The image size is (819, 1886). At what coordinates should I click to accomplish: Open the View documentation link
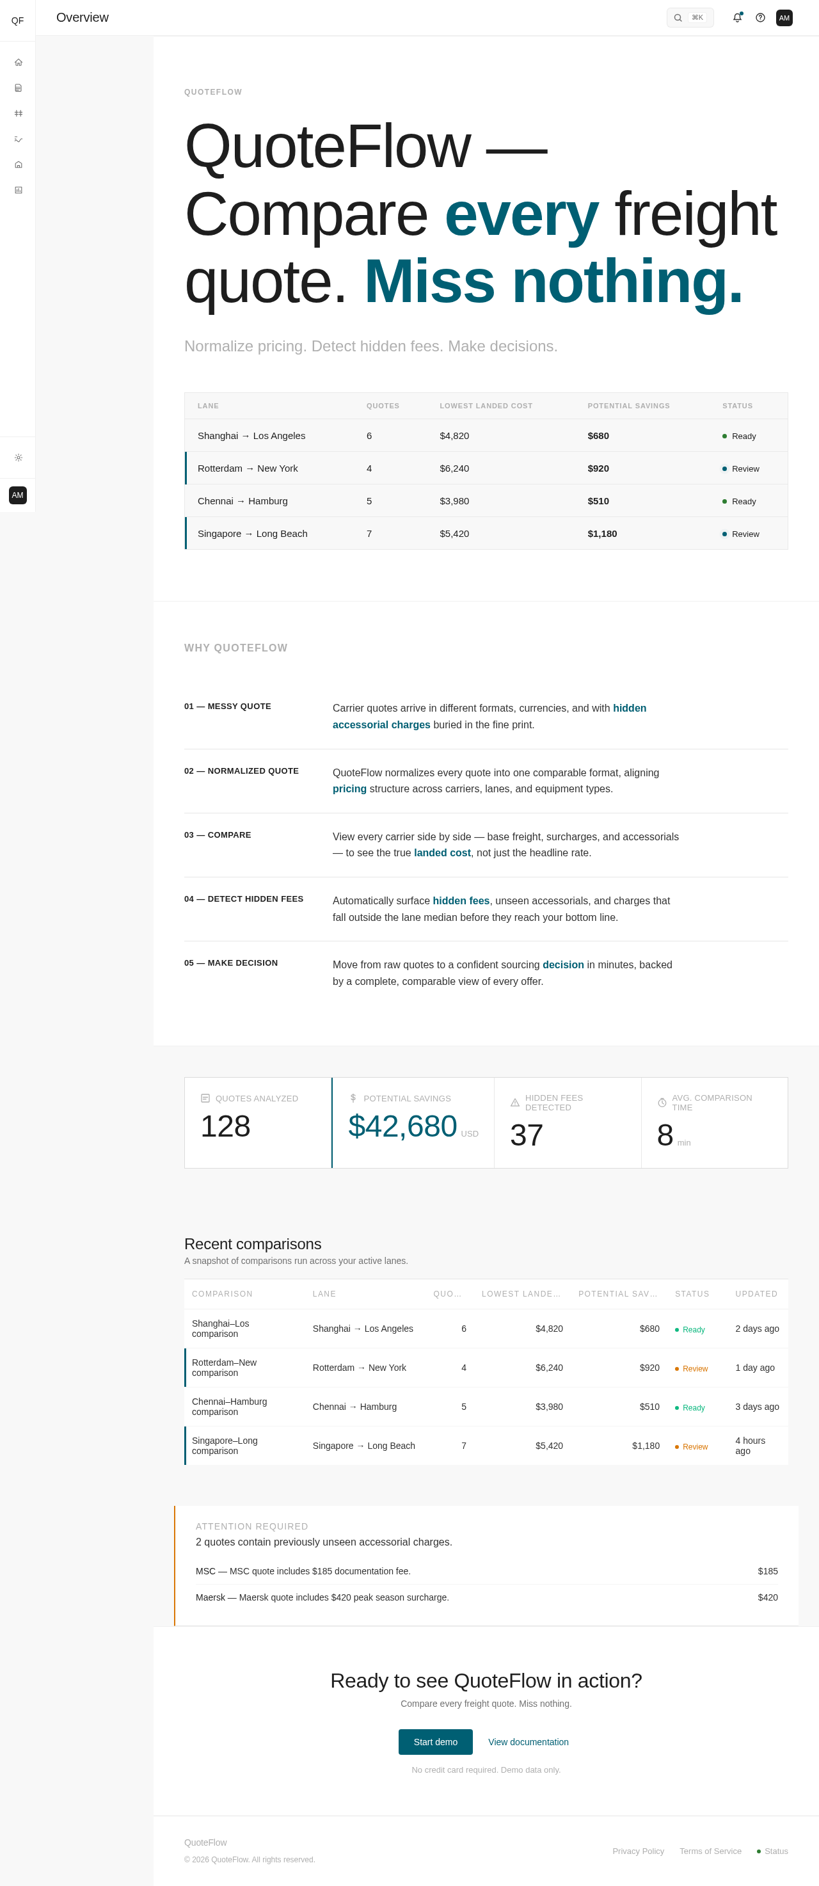[x=529, y=1742]
